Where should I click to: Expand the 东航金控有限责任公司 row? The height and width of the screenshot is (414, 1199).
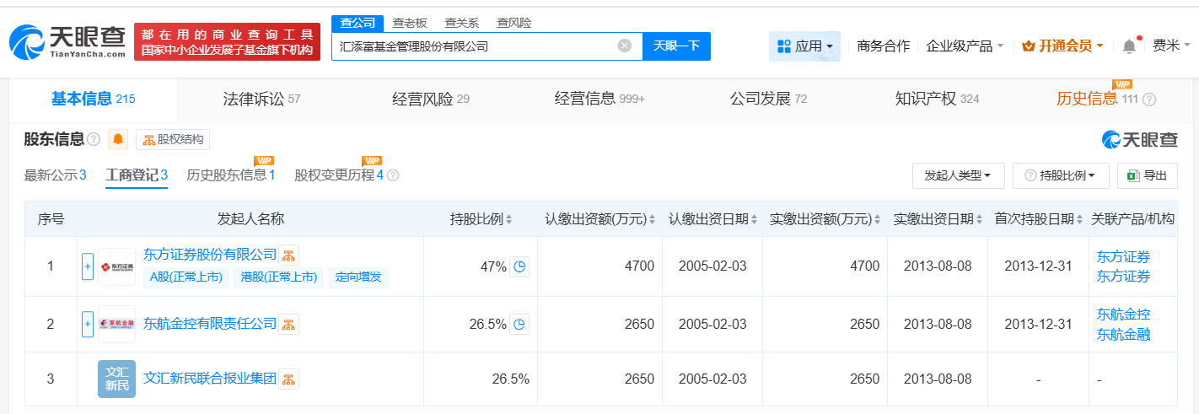pyautogui.click(x=87, y=324)
